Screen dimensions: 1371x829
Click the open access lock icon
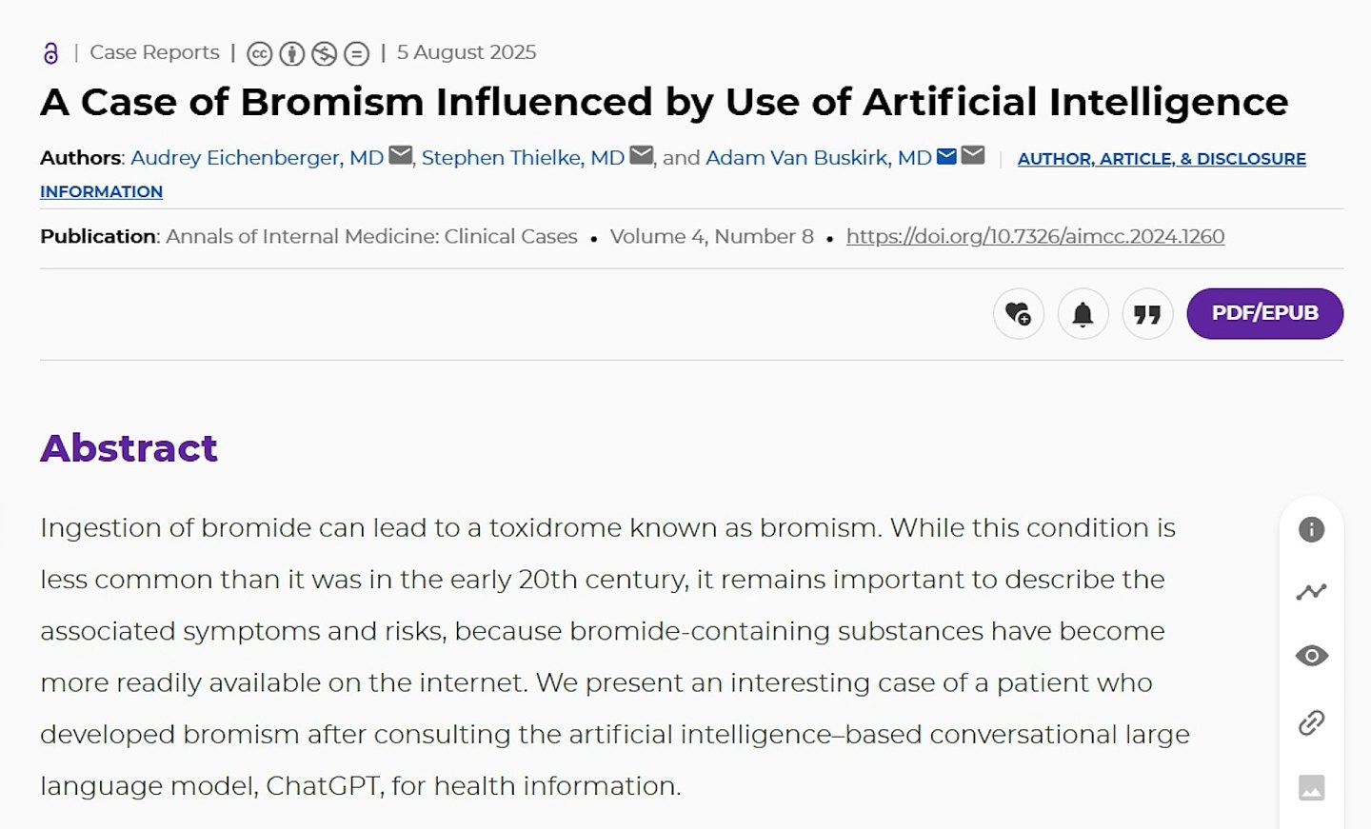pyautogui.click(x=51, y=53)
